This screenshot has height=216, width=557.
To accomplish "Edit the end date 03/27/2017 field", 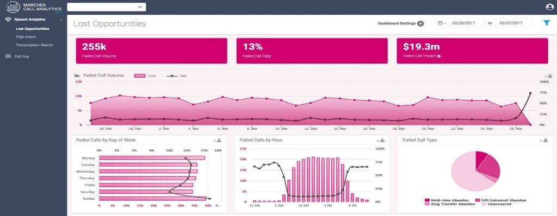I will [513, 23].
